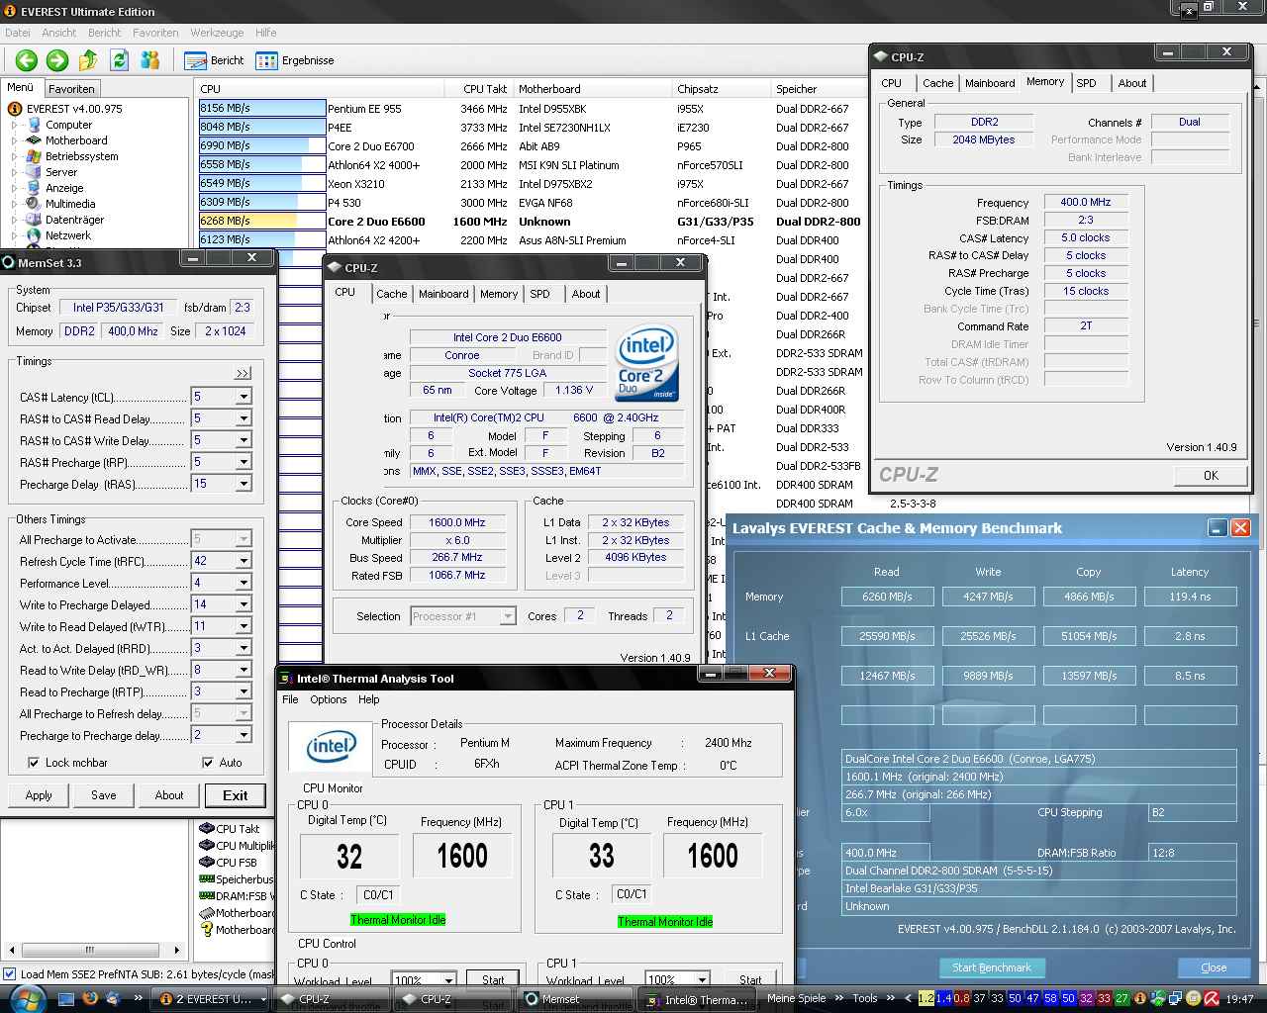The image size is (1267, 1013).
Task: Open Performance Level dropdown in MemSet
Action: (x=243, y=583)
